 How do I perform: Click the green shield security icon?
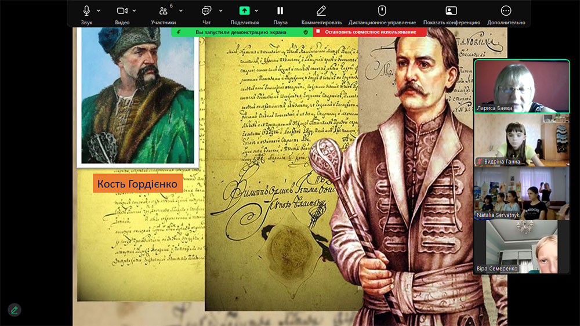pyautogui.click(x=306, y=32)
